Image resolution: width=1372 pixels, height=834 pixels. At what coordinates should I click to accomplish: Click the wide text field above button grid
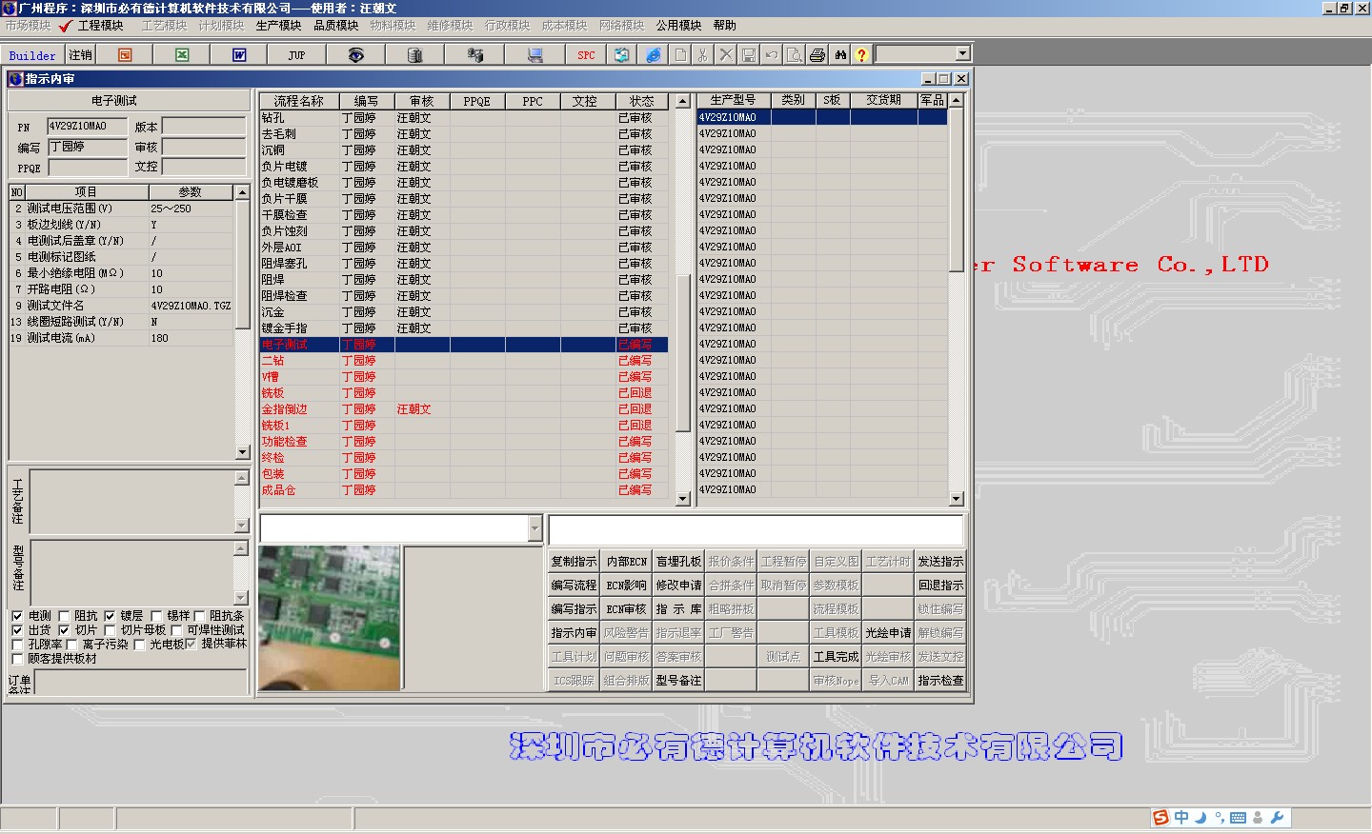(757, 529)
